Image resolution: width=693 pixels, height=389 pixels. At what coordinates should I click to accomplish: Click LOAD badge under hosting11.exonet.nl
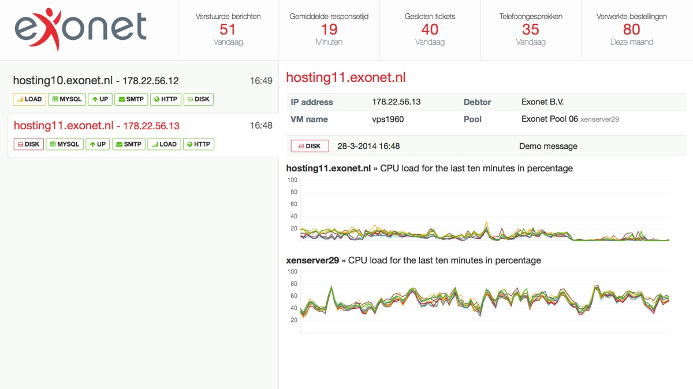pos(164,144)
